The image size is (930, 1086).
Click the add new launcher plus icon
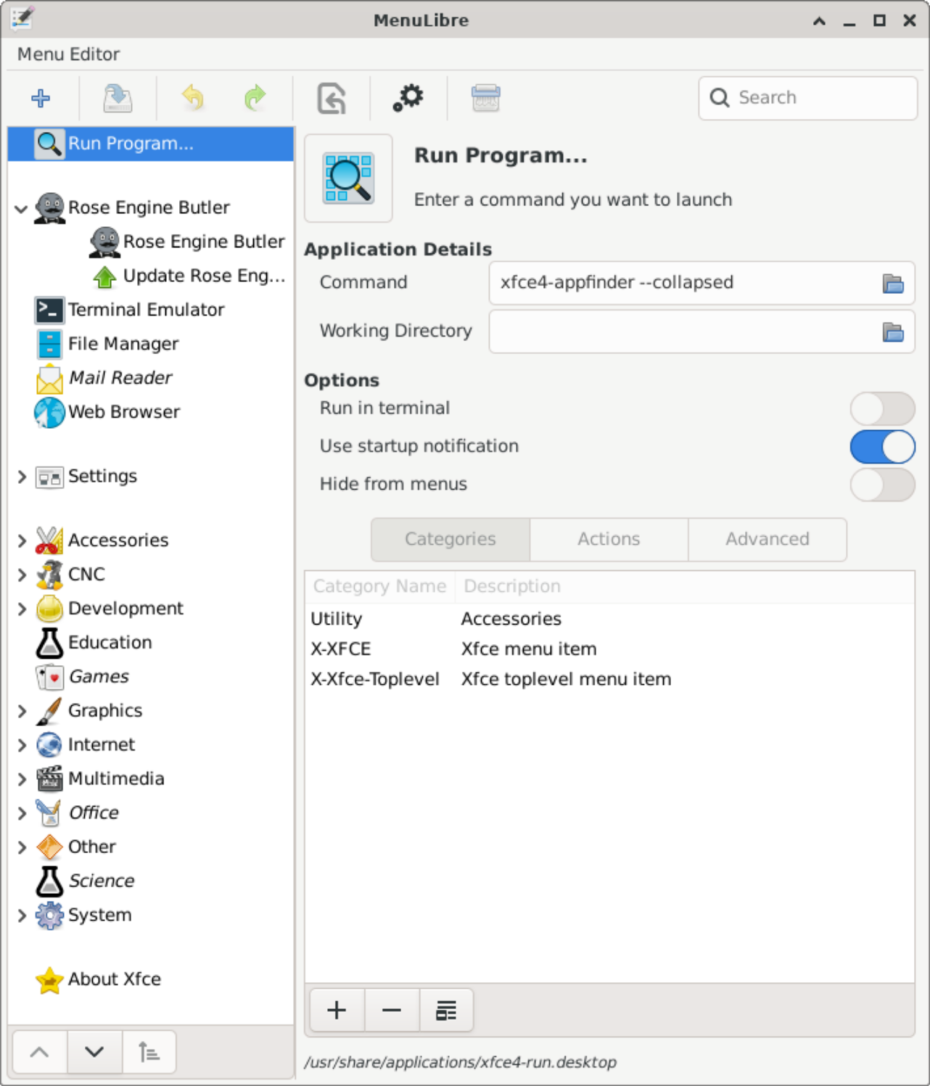click(x=41, y=98)
